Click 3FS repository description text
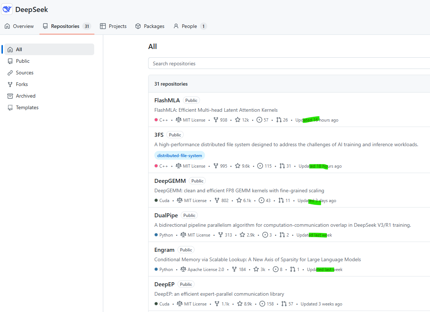The width and height of the screenshot is (430, 312). [286, 144]
